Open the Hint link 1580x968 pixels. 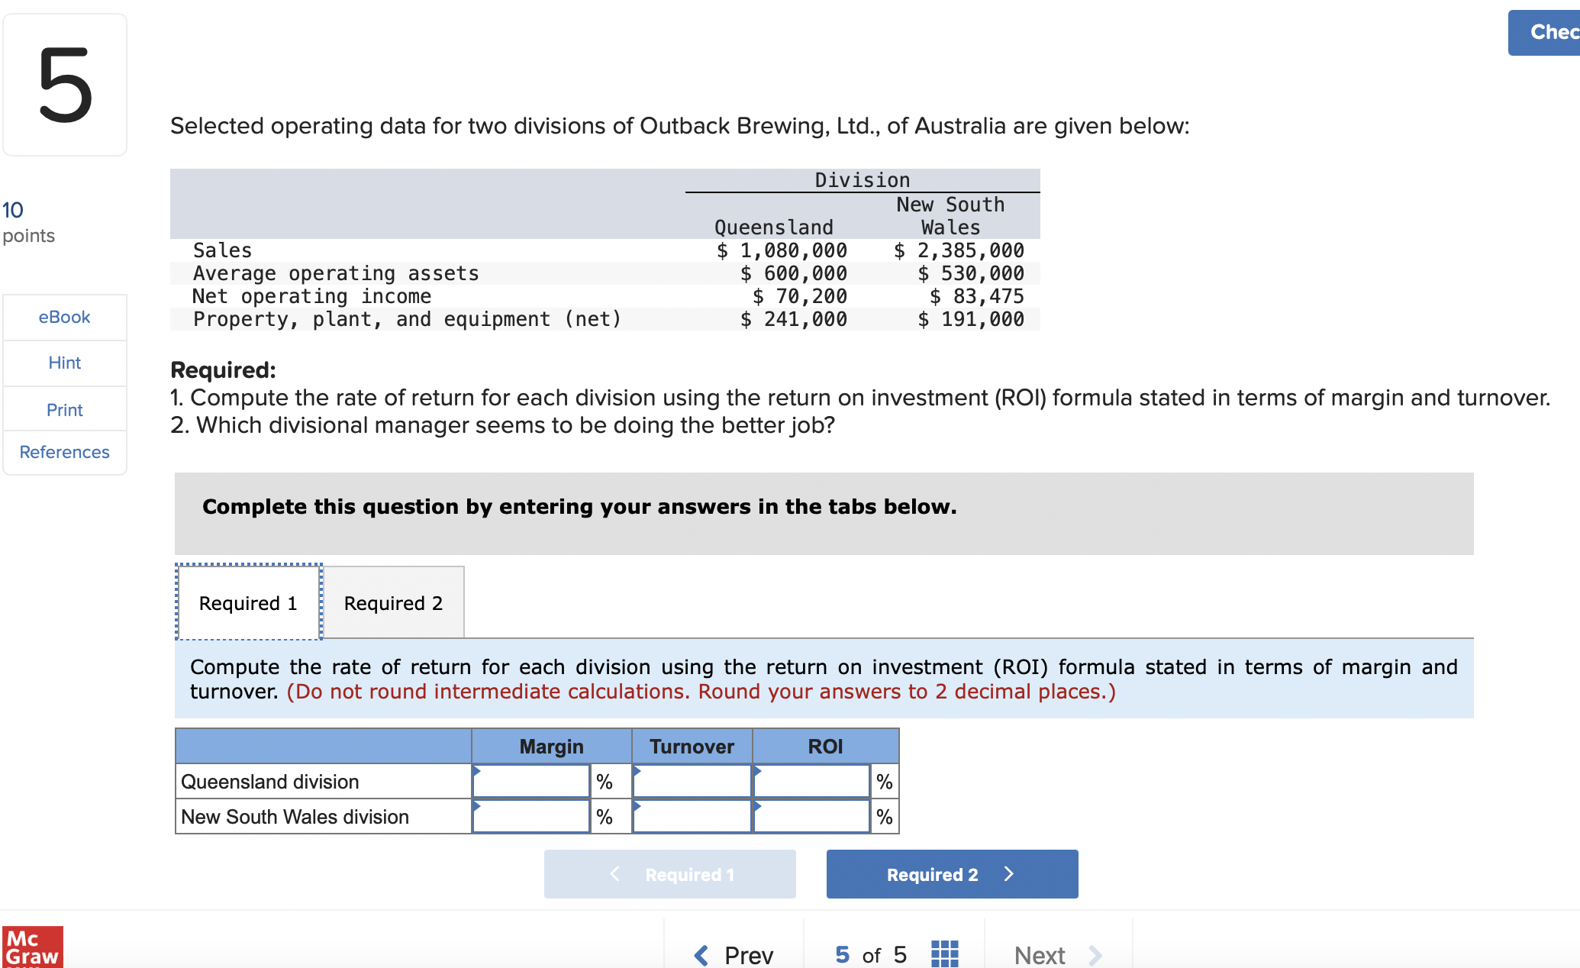pos(64,363)
